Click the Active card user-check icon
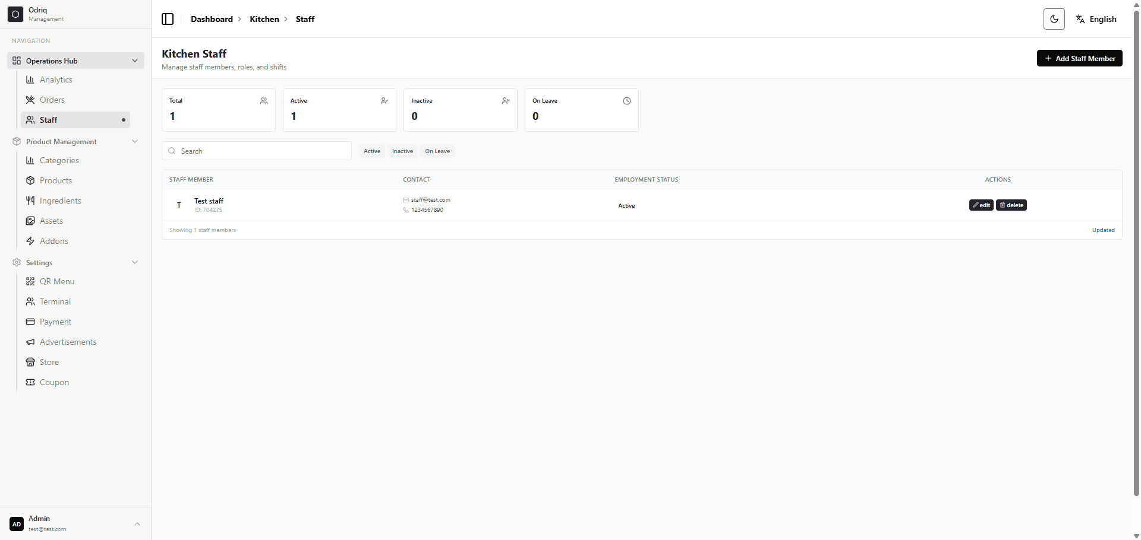 click(x=384, y=101)
